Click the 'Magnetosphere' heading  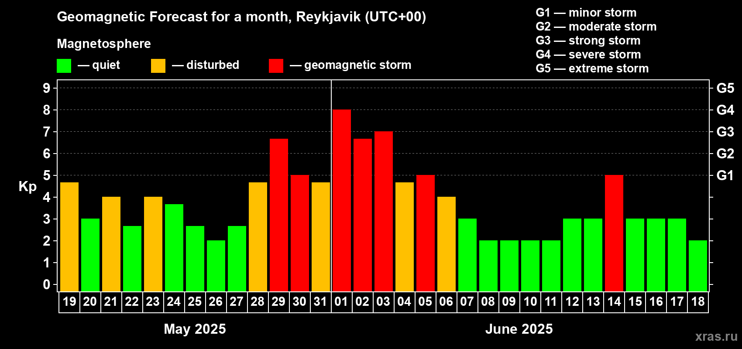click(x=104, y=44)
